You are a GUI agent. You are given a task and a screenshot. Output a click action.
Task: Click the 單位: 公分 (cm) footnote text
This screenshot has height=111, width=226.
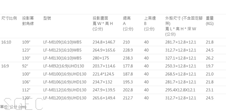click(13, 107)
